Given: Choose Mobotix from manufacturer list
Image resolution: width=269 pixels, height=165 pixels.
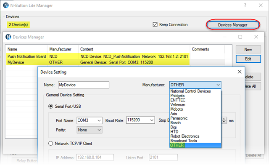Looking at the screenshot, I should click(x=195, y=109).
